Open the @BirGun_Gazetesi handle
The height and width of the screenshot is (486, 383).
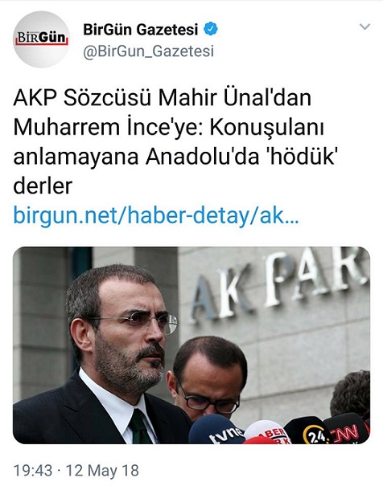pos(148,51)
